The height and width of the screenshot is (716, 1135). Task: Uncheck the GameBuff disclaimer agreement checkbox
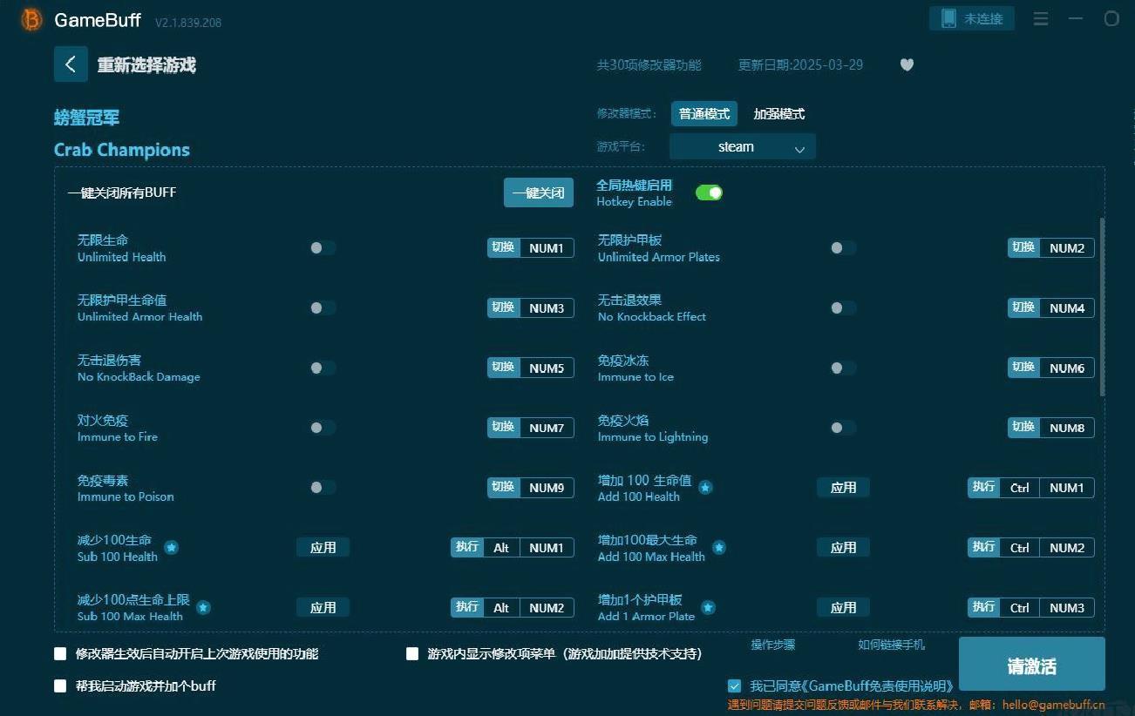click(x=735, y=686)
